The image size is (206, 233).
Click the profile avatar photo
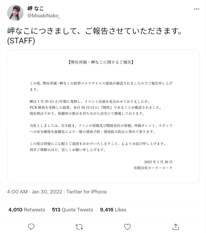(x=15, y=13)
